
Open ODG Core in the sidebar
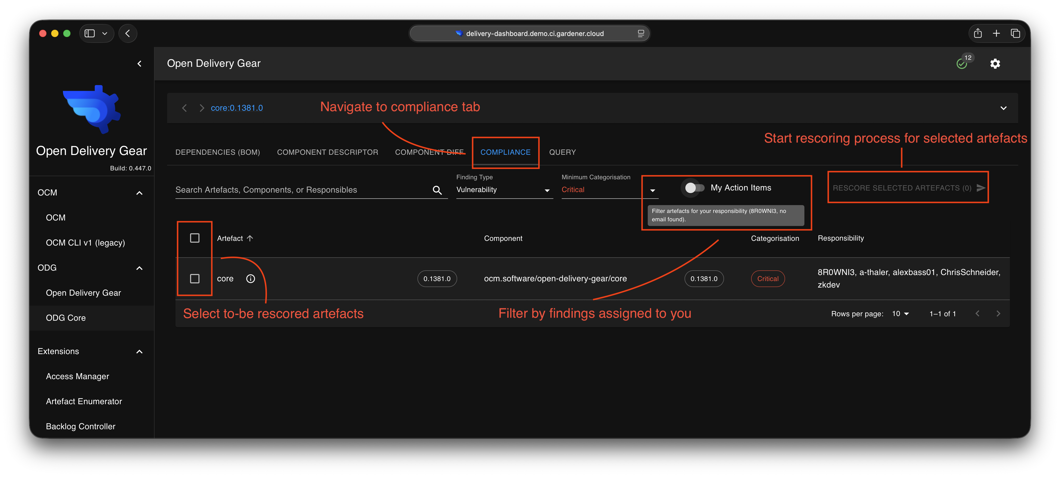[x=91, y=318]
